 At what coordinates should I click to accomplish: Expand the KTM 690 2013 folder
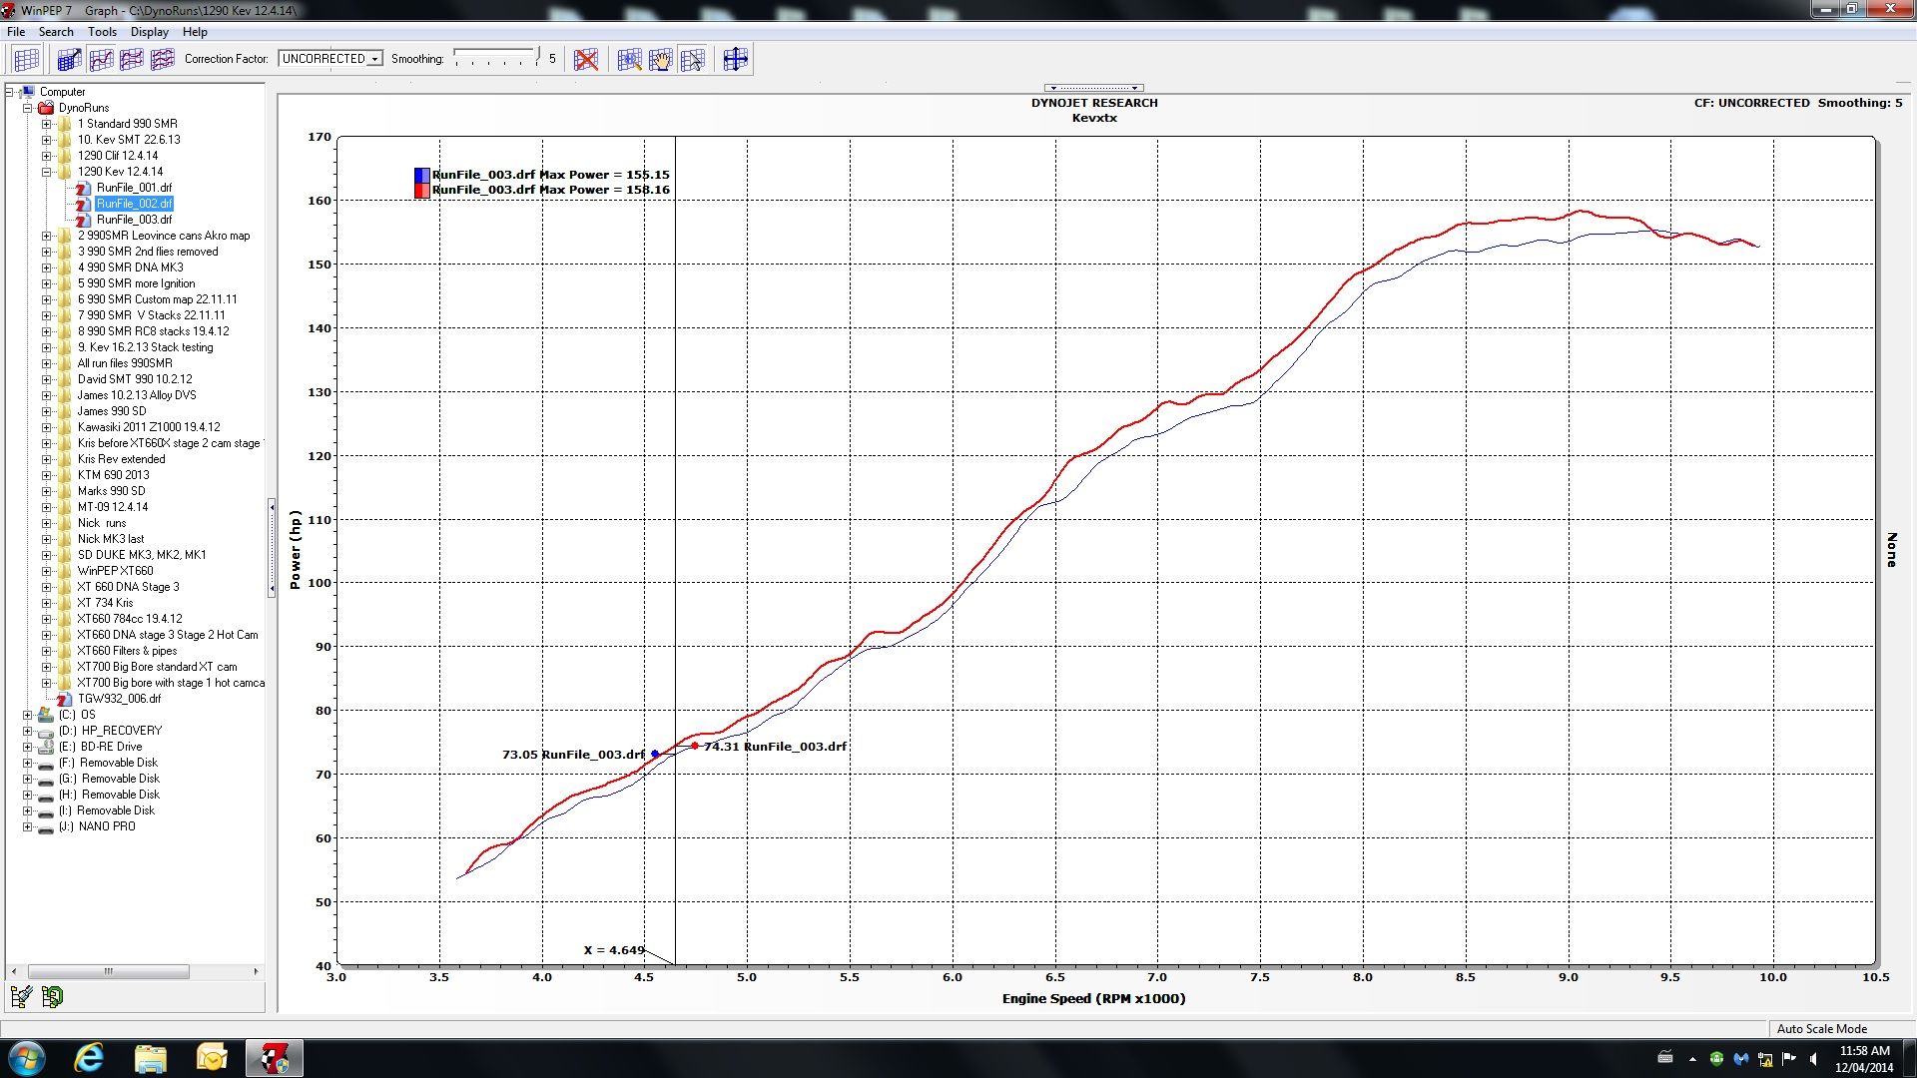pos(46,475)
